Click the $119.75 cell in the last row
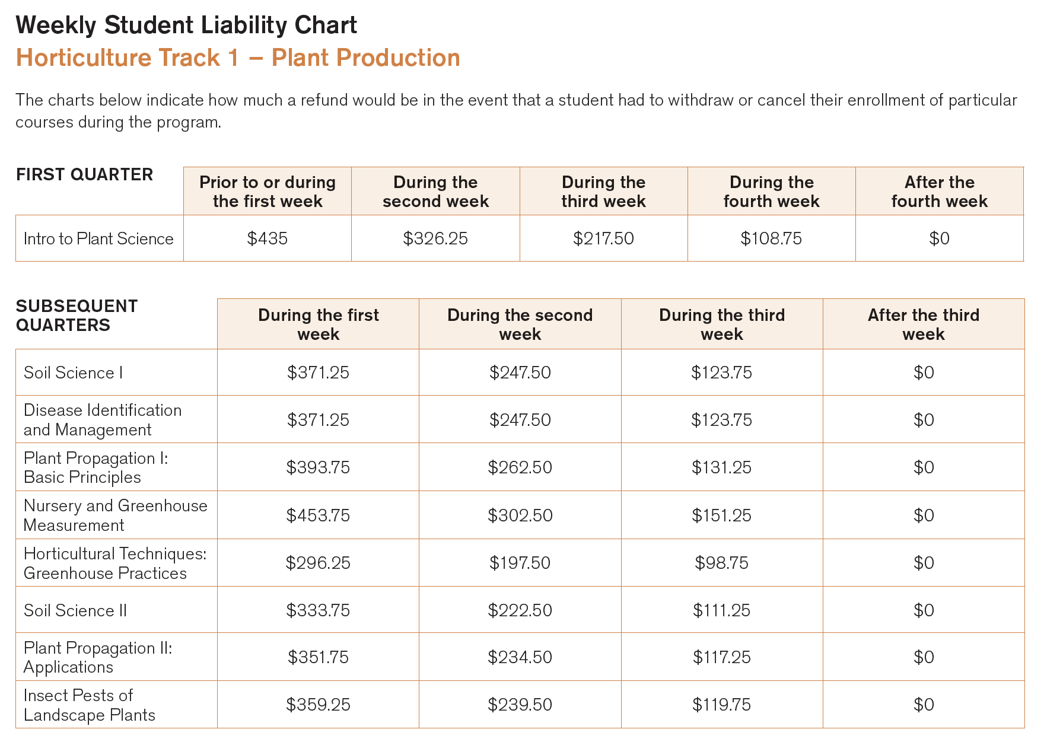1044x745 pixels. (722, 705)
